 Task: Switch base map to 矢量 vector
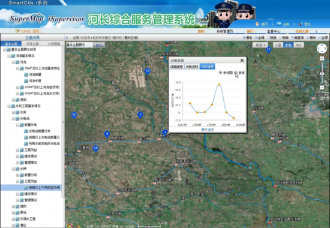click(x=278, y=45)
